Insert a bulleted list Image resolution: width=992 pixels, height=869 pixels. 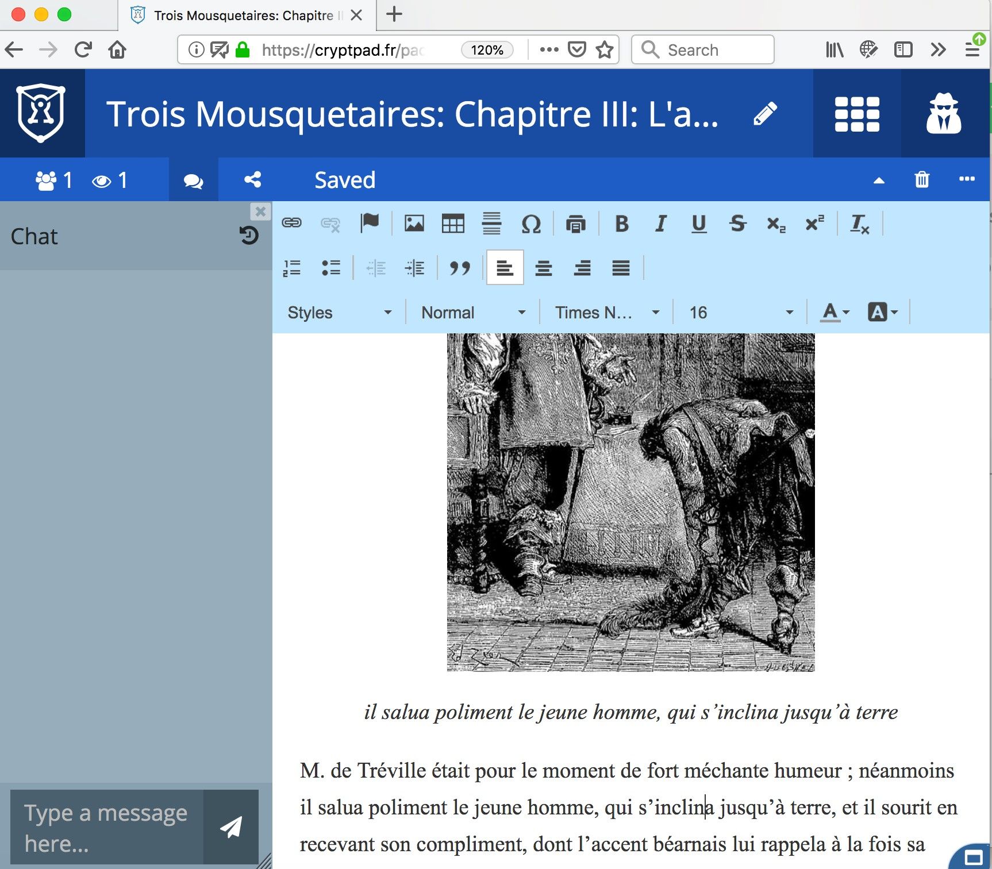[x=331, y=268]
